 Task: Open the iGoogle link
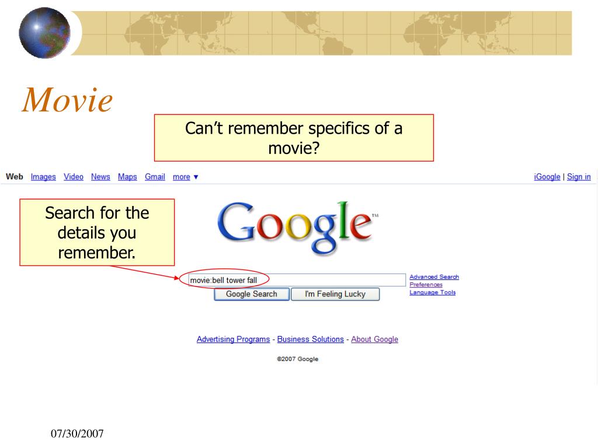point(547,177)
